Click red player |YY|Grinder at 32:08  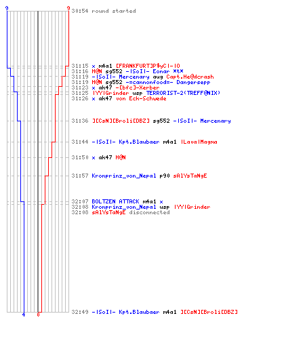coord(192,207)
